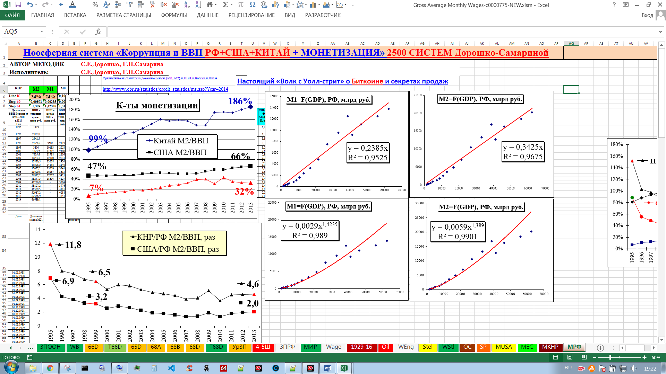
Task: Open the cbr.ru statistics hyperlink
Action: pyautogui.click(x=165, y=89)
